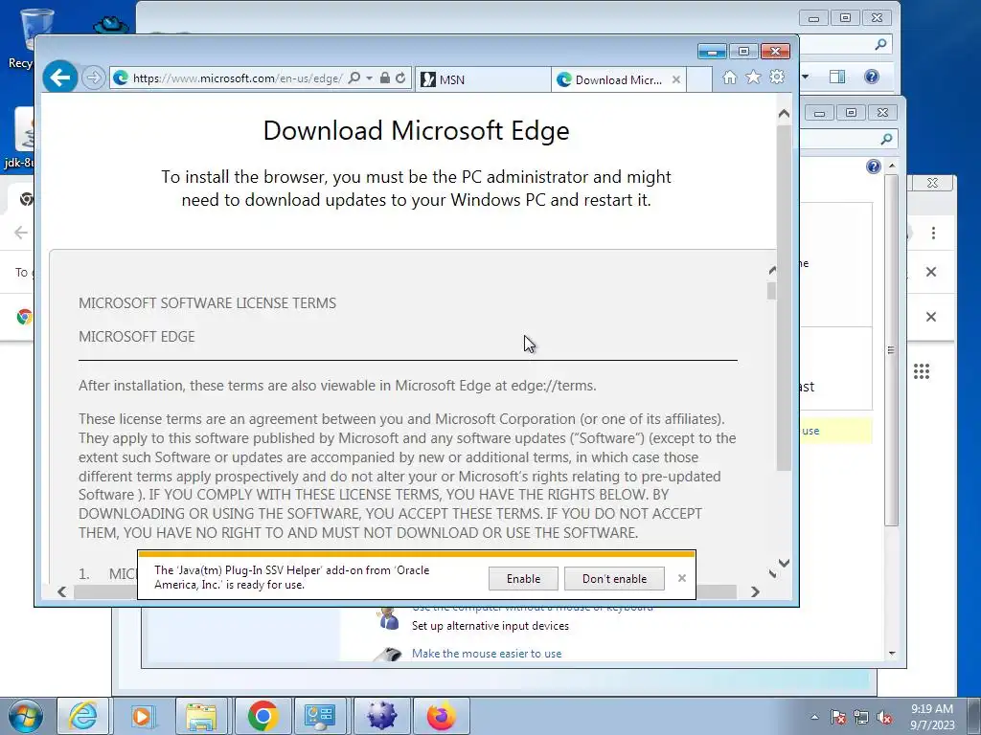Dismiss the lower Chrome notification with X
This screenshot has width=981, height=735.
(931, 317)
